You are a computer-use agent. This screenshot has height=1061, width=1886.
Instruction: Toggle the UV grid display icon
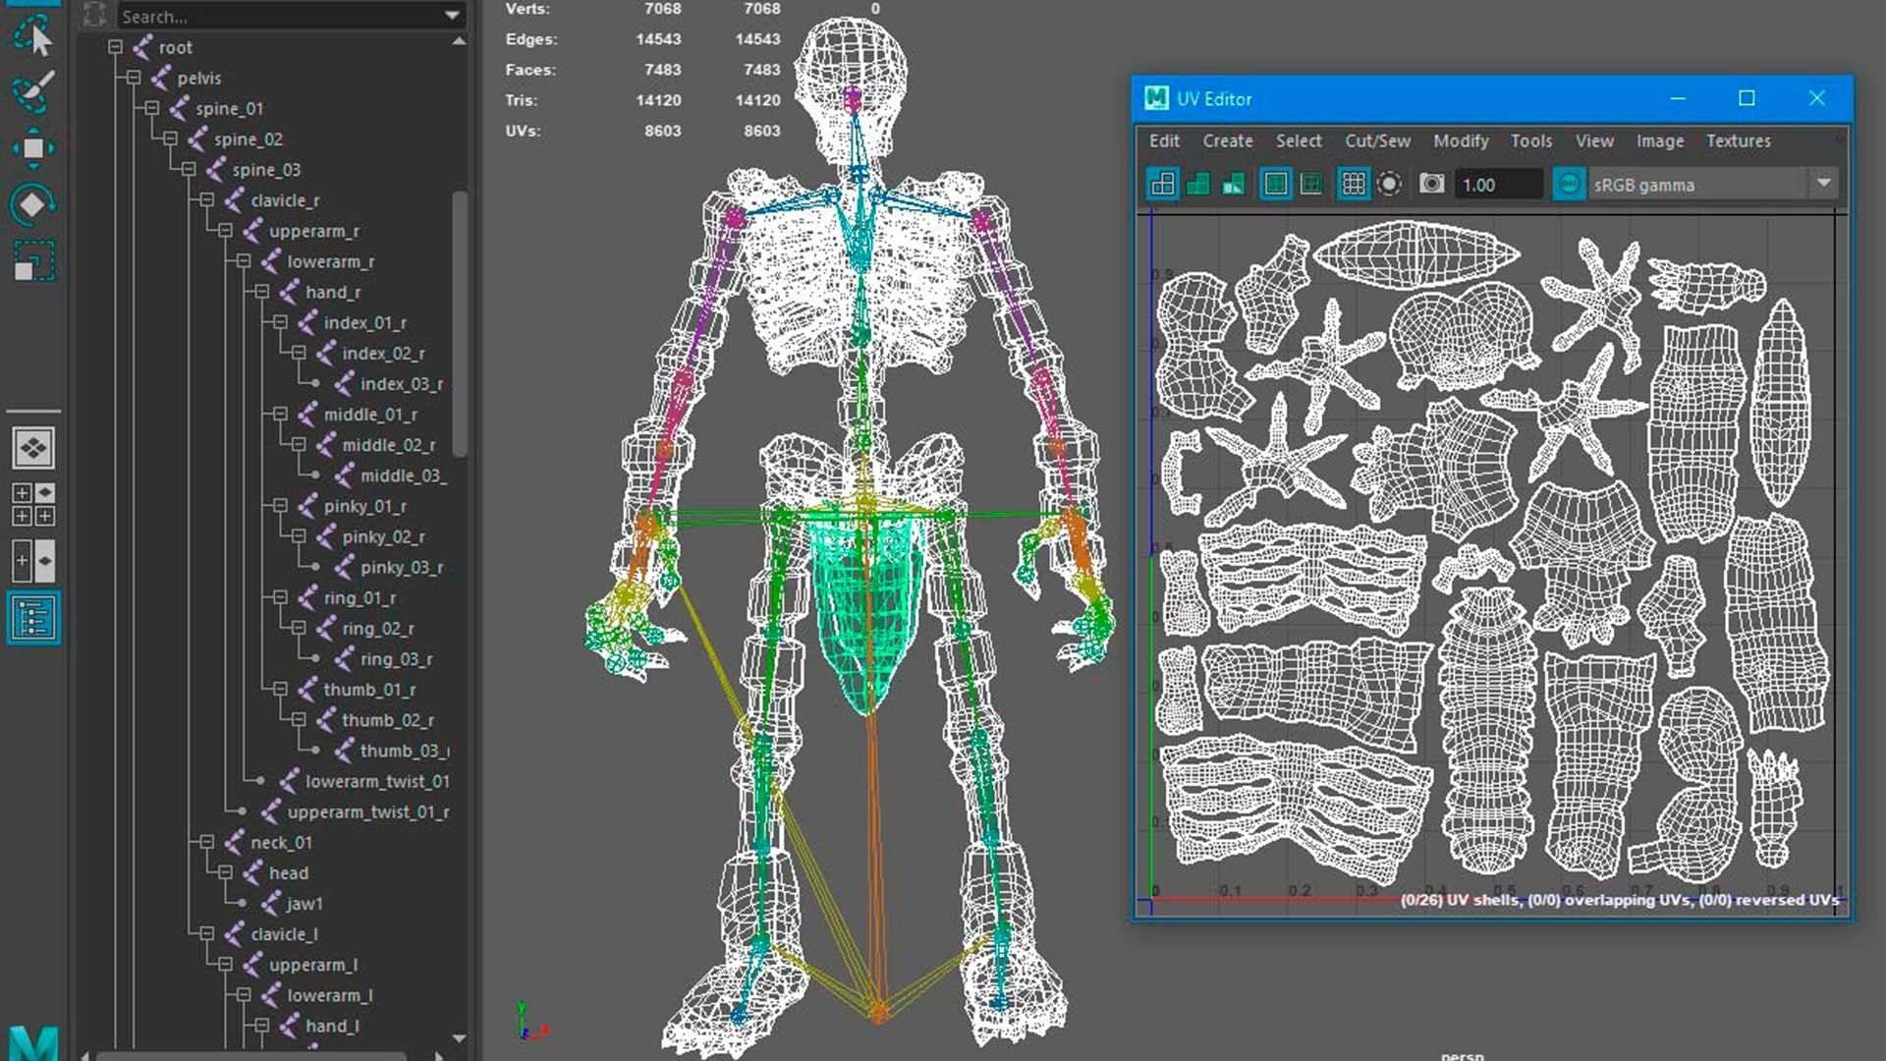(1353, 184)
